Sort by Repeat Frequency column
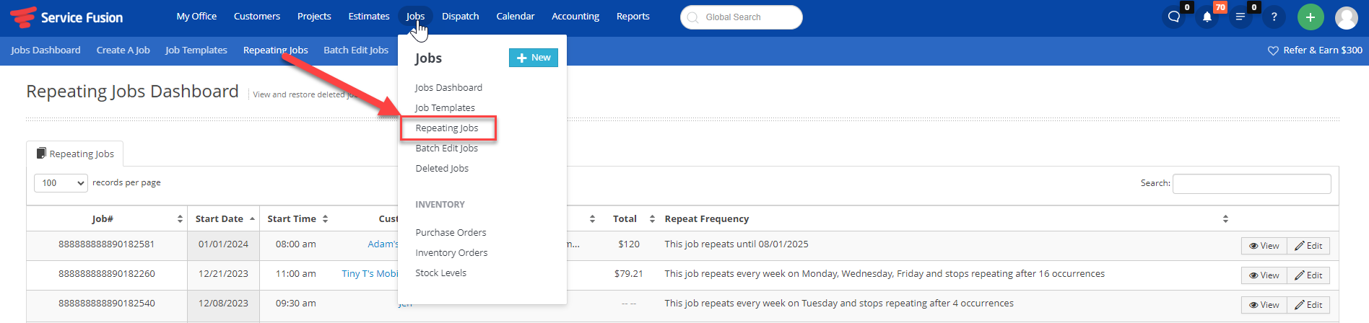This screenshot has width=1369, height=323. [946, 219]
